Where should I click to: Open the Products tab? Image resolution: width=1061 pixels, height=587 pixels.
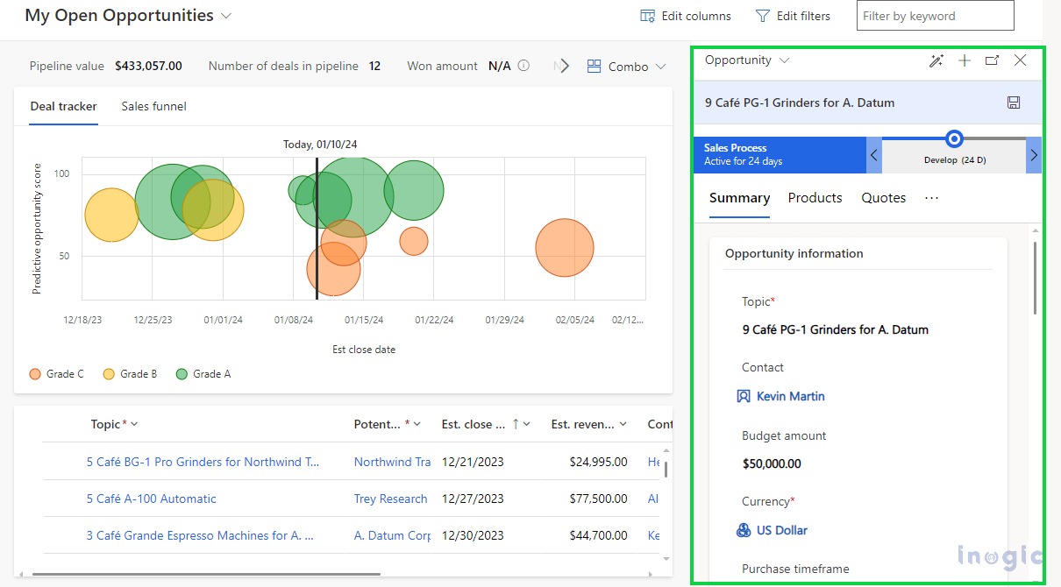coord(815,198)
